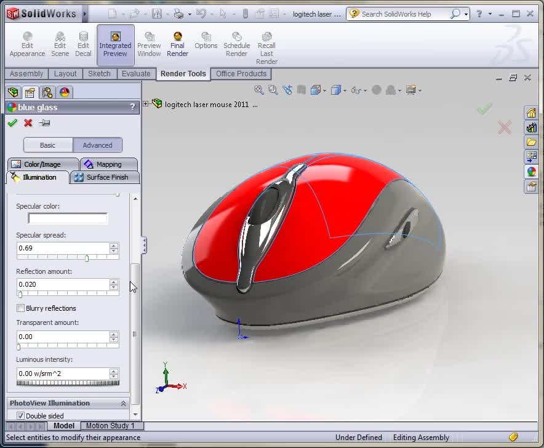Toggle Integrated Preview mode
This screenshot has width=544, height=448.
tap(115, 45)
